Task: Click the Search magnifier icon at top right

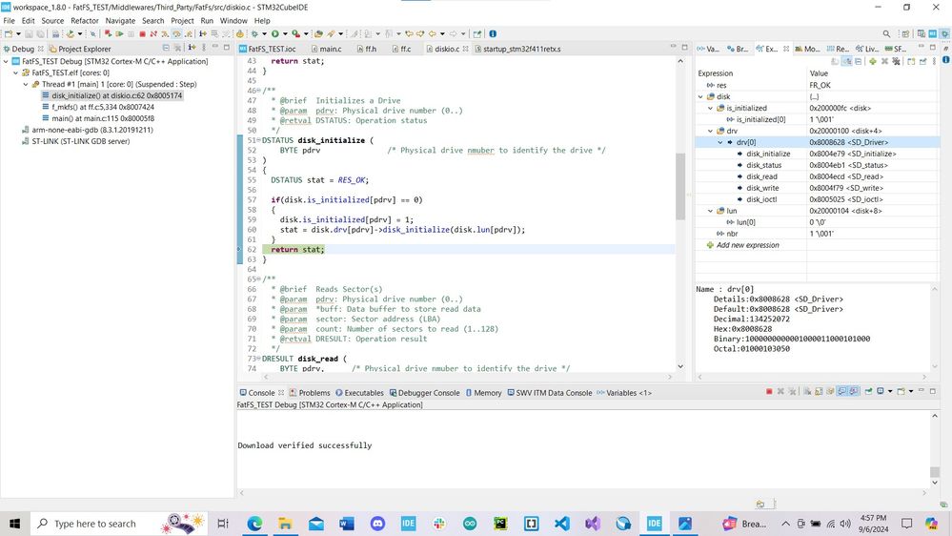Action: point(886,34)
